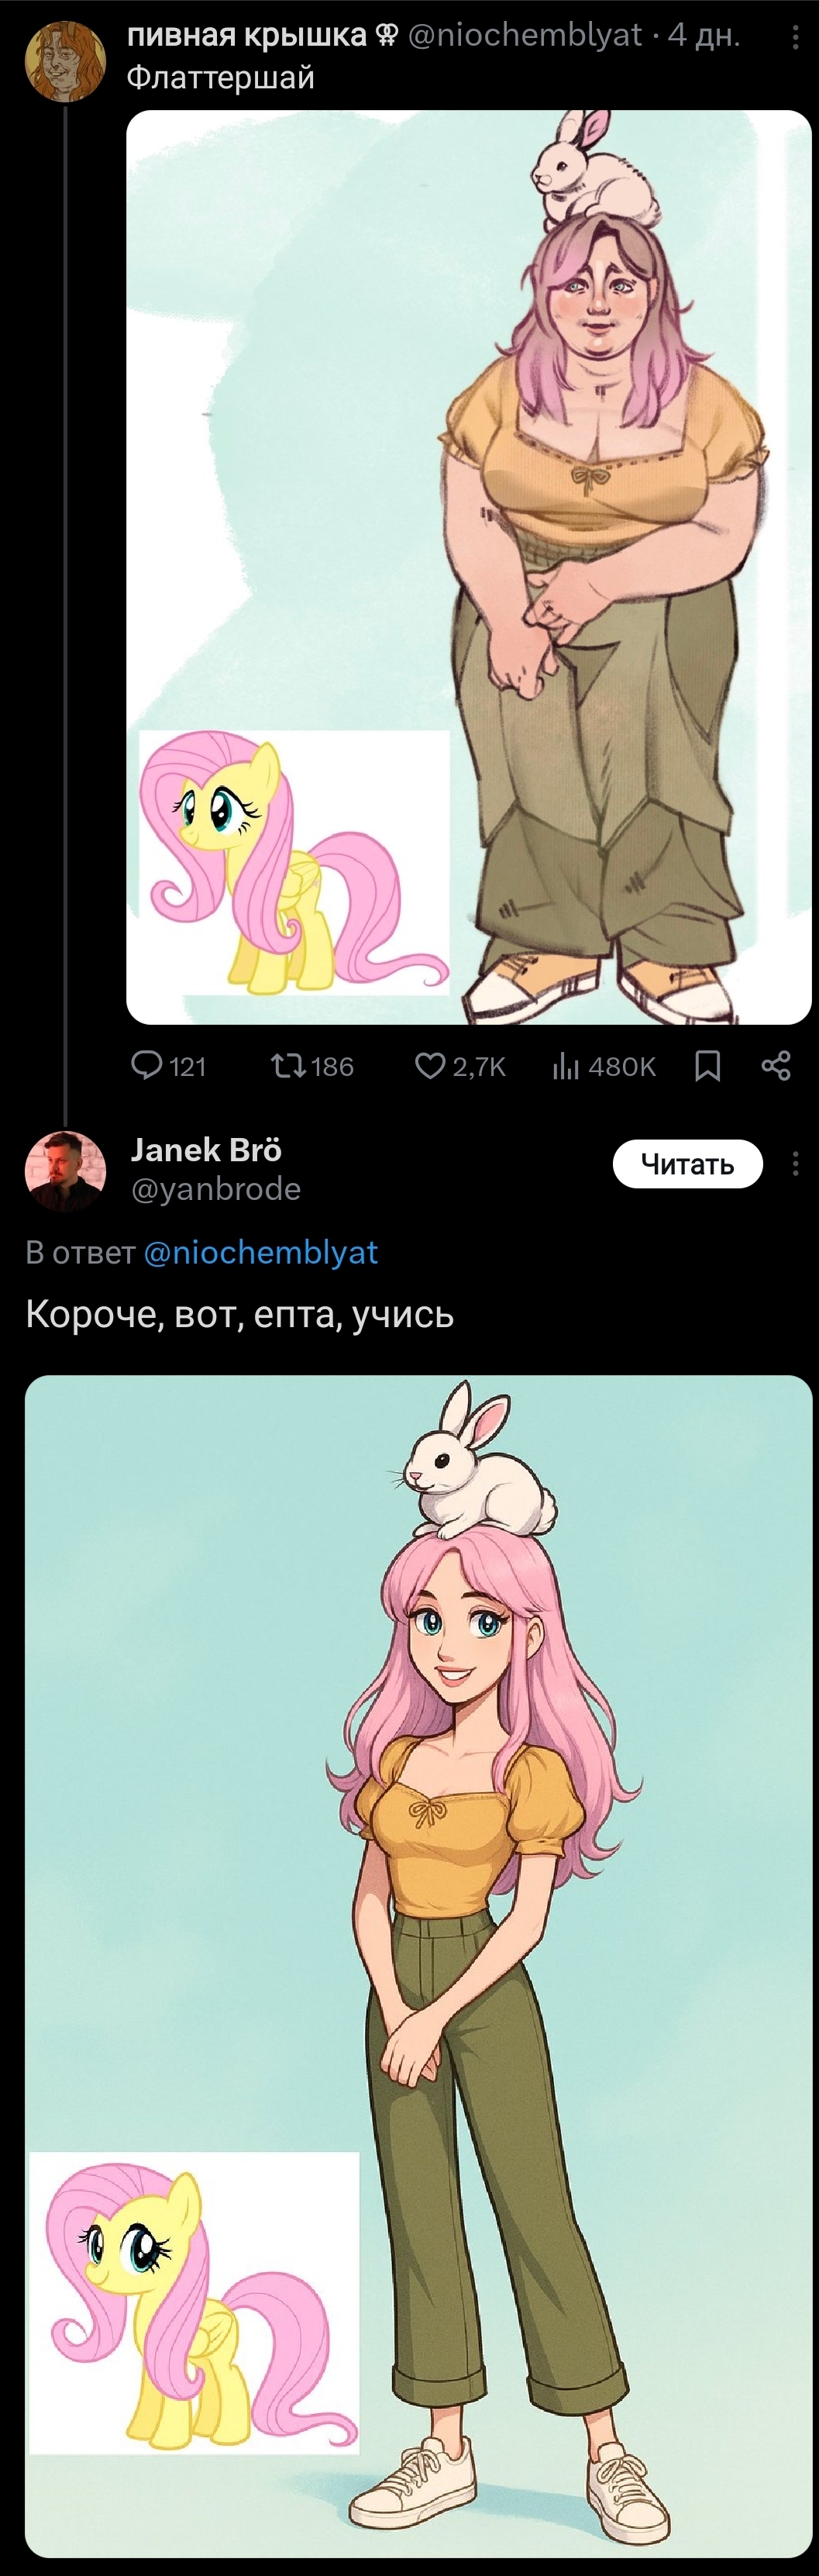Tap the repost icon with 186
This screenshot has width=819, height=2576.
312,1066
